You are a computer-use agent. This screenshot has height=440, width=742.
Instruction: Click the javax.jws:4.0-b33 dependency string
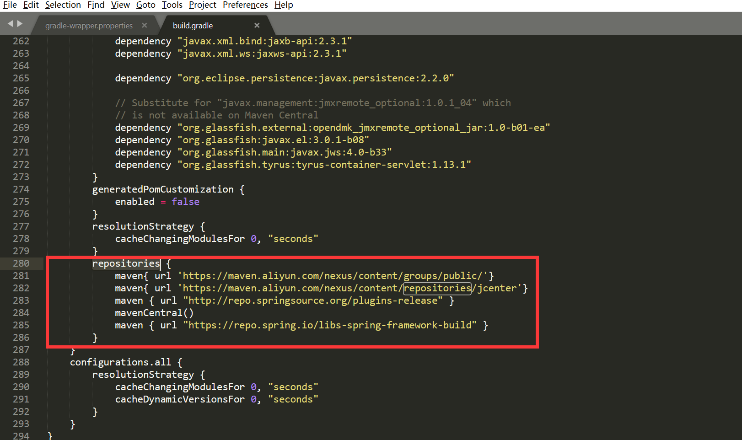point(285,152)
